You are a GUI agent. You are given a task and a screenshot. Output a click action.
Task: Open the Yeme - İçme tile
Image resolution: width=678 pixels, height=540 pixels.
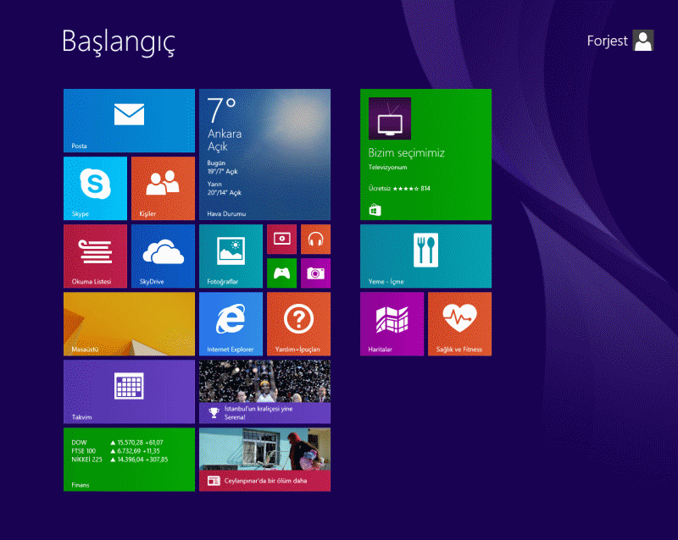(425, 256)
